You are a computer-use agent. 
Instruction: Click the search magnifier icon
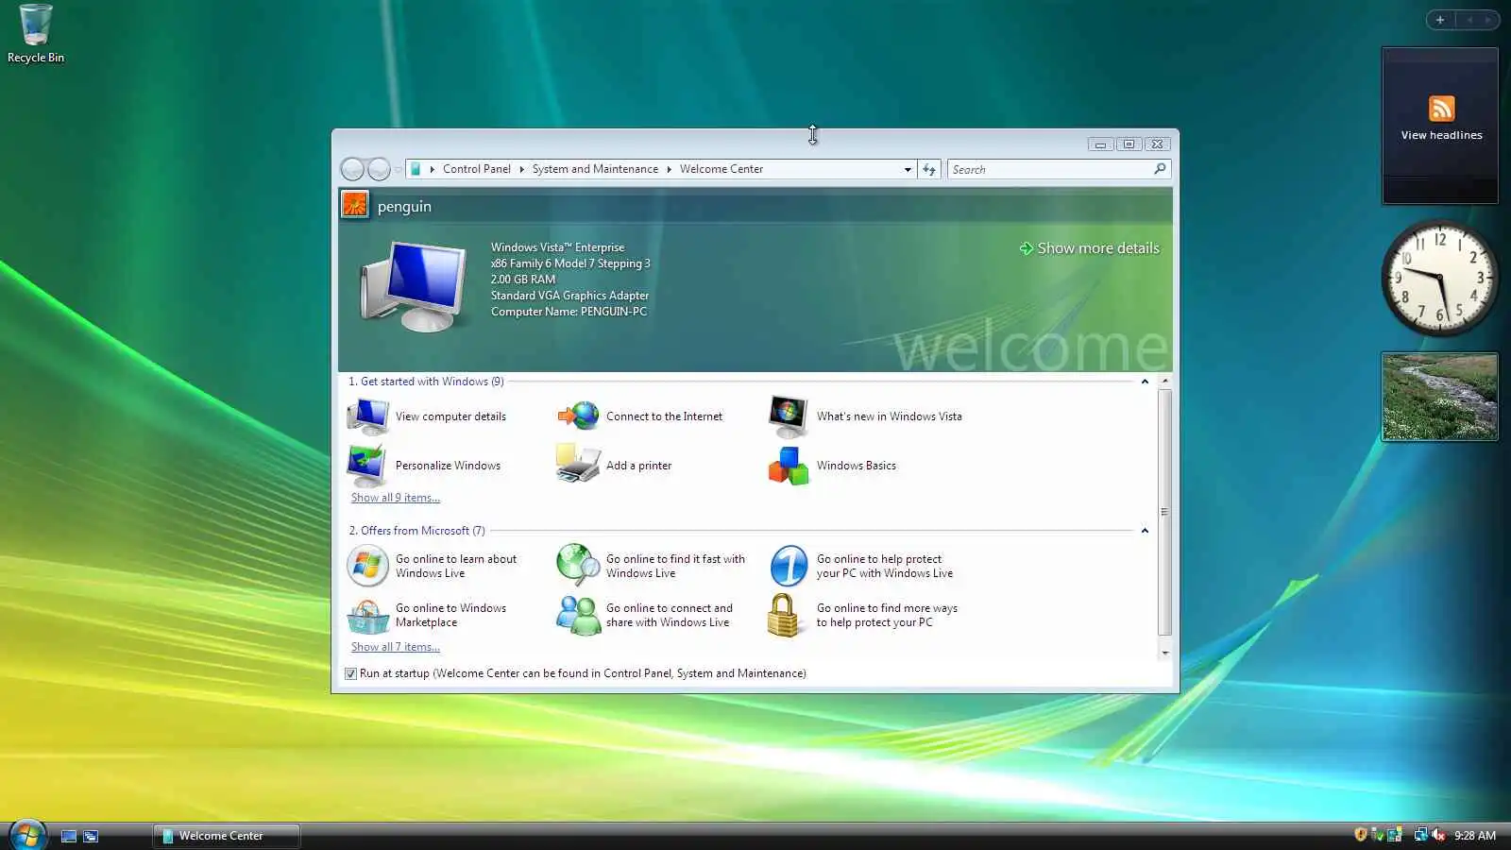pyautogui.click(x=1160, y=169)
